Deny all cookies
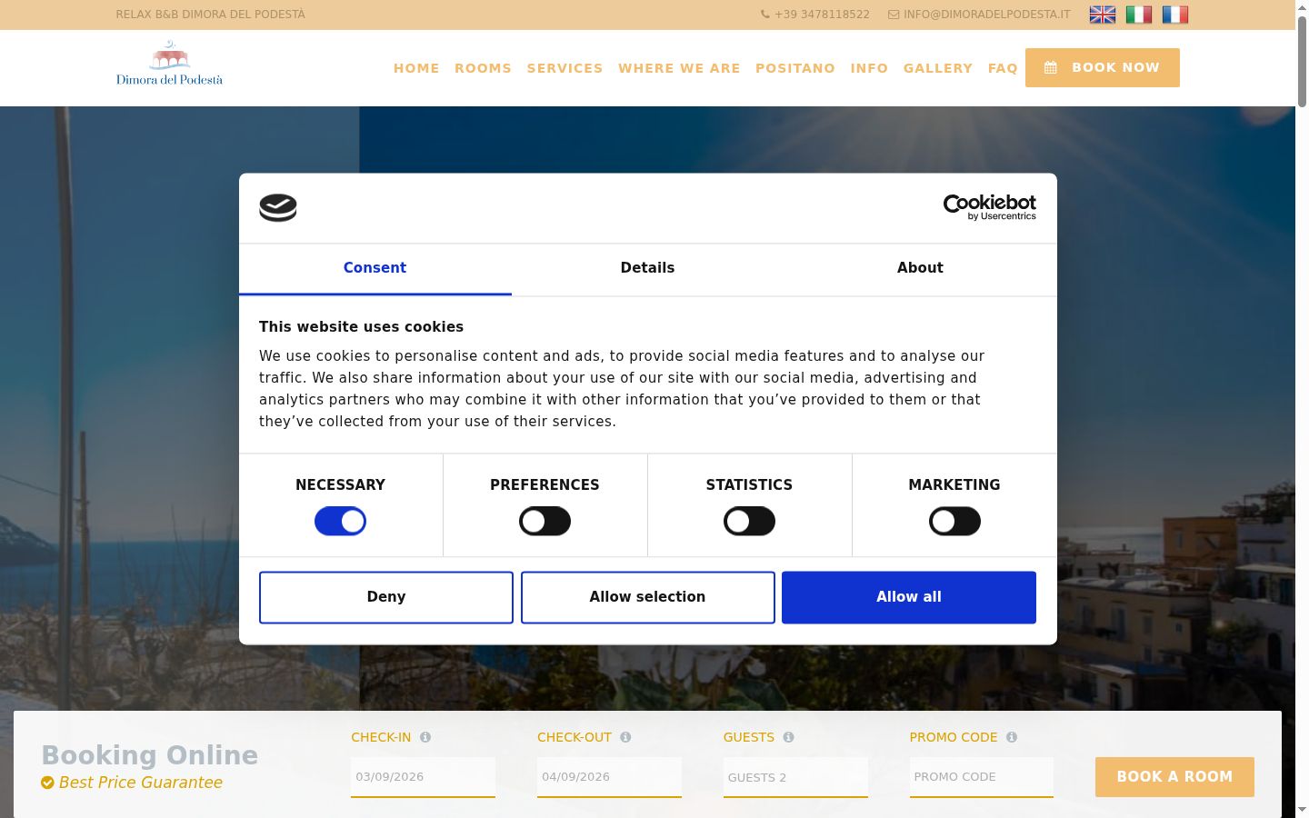 (x=386, y=597)
